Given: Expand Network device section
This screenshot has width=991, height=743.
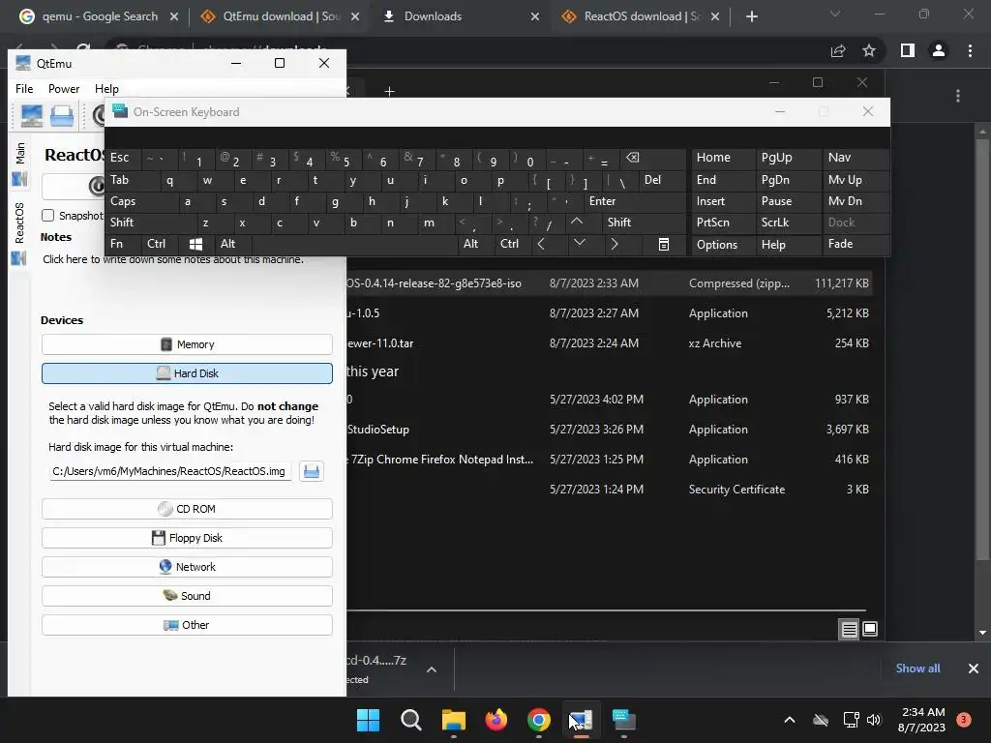Looking at the screenshot, I should pos(187,567).
